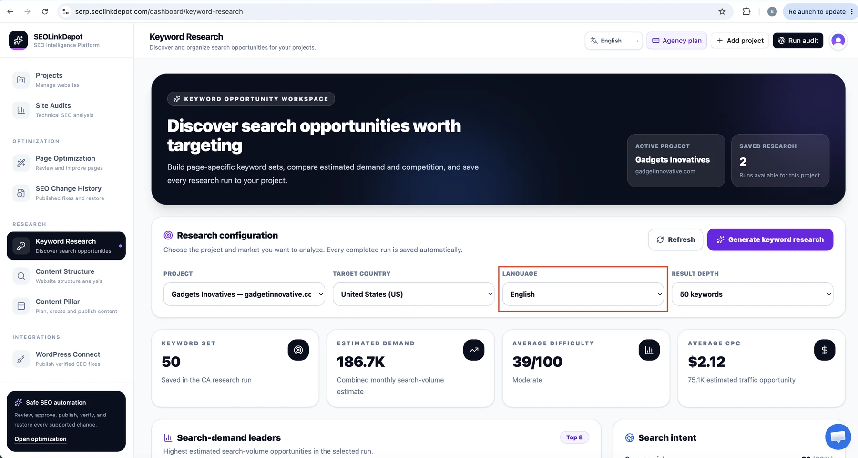The image size is (858, 458).
Task: Open the user profile avatar
Action: (x=838, y=41)
